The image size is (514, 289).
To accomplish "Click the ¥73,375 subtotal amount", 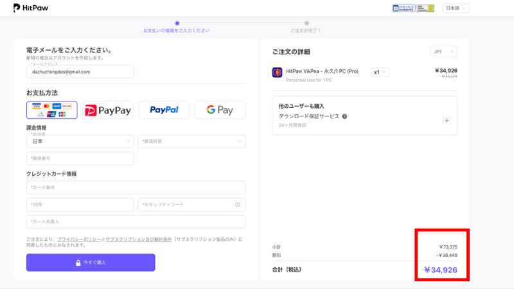I will 448,247.
